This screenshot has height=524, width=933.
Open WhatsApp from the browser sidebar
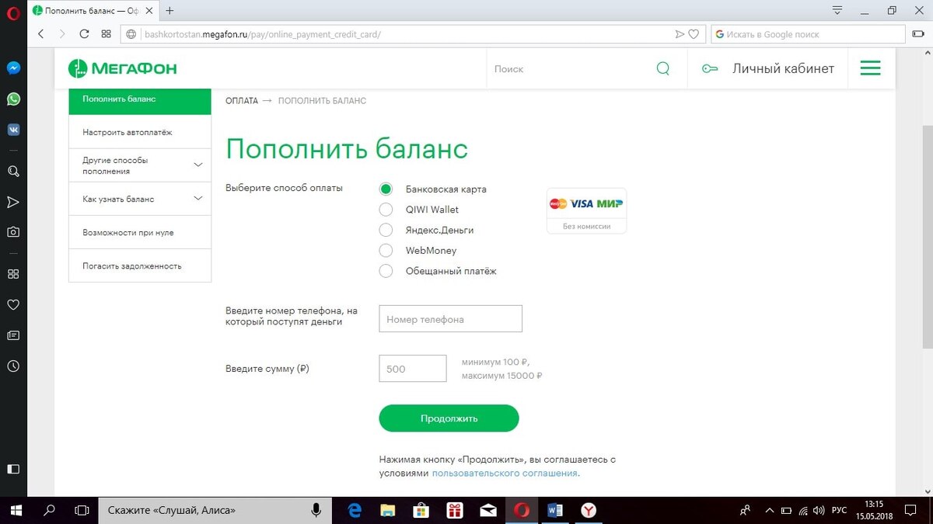point(13,99)
